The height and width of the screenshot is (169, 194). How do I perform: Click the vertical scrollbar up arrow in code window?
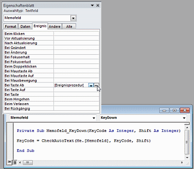187,128
